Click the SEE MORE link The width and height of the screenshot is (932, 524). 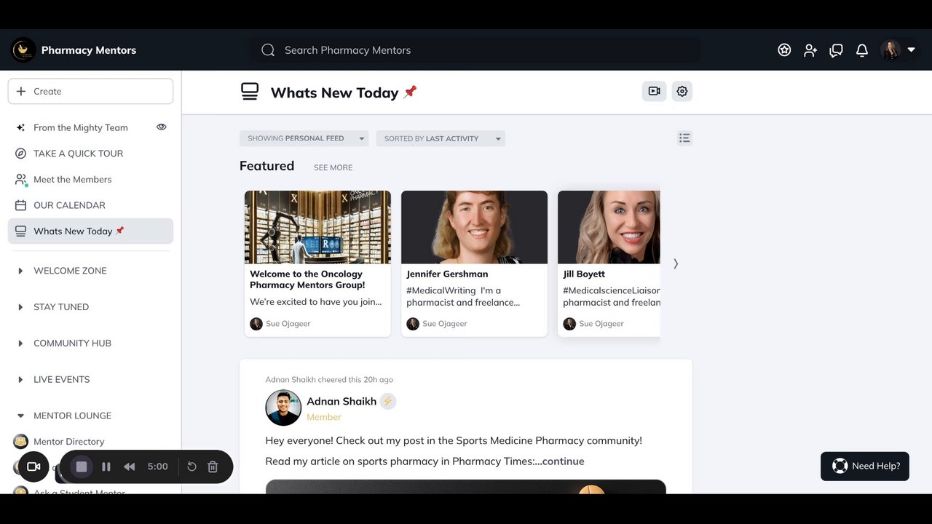coord(333,167)
